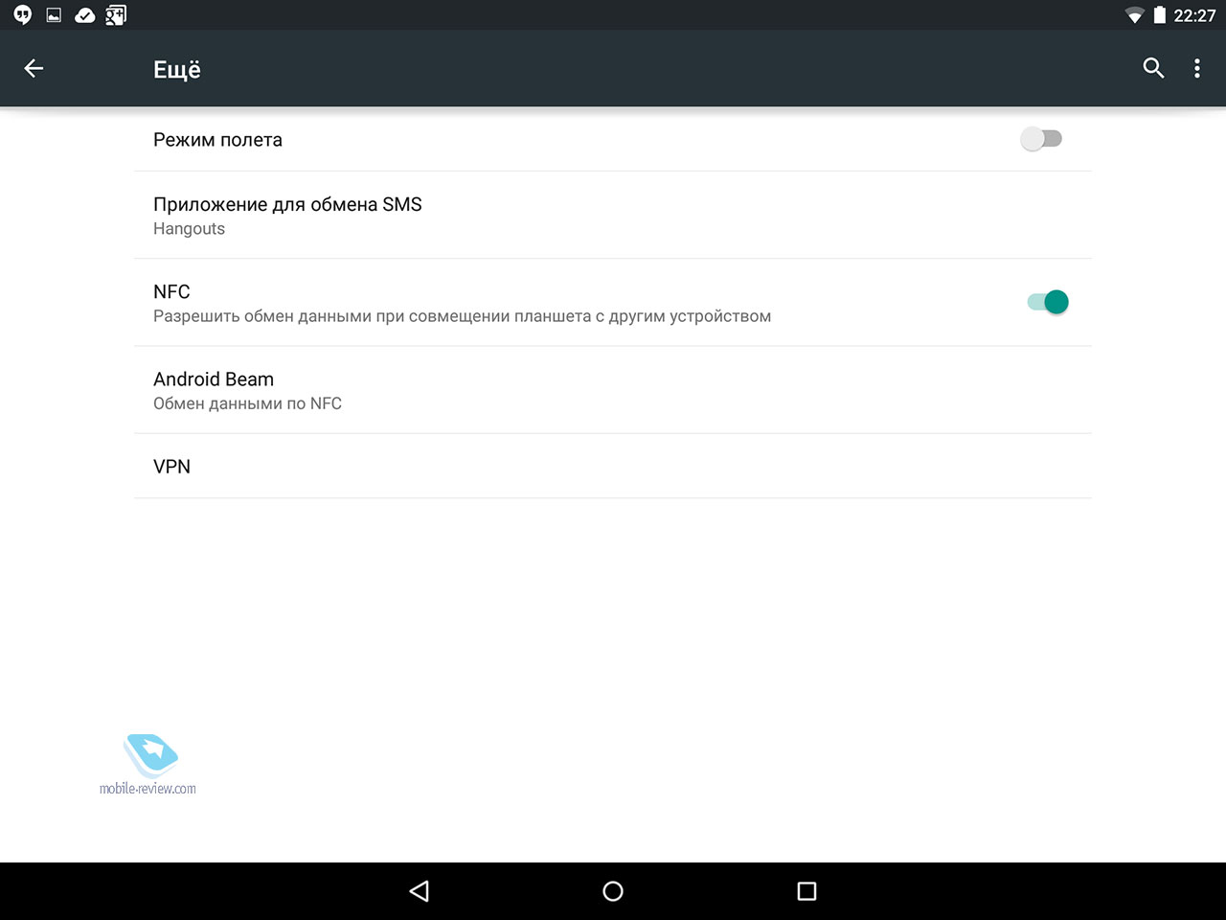Tap the Android back navigation triangle
1226x920 pixels.
419,891
